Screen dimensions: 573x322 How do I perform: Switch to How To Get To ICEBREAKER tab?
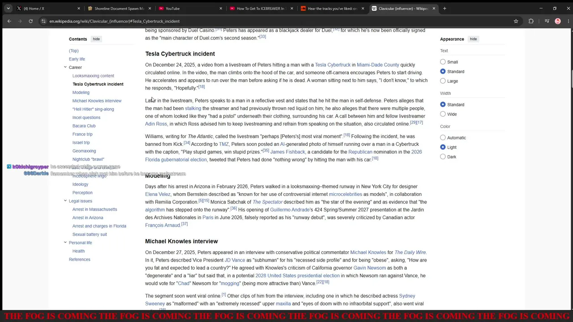click(261, 8)
